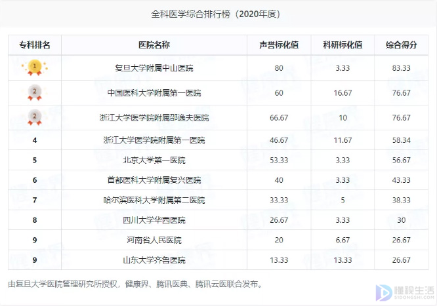This screenshot has height=306, width=437.
Task: Select the title 全科医学综合排行榜（2020年度）
Action: [216, 14]
